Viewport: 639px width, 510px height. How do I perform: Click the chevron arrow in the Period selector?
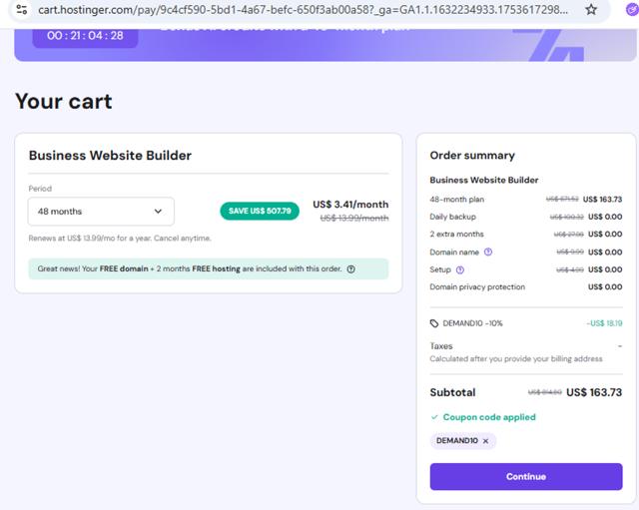pyautogui.click(x=158, y=212)
